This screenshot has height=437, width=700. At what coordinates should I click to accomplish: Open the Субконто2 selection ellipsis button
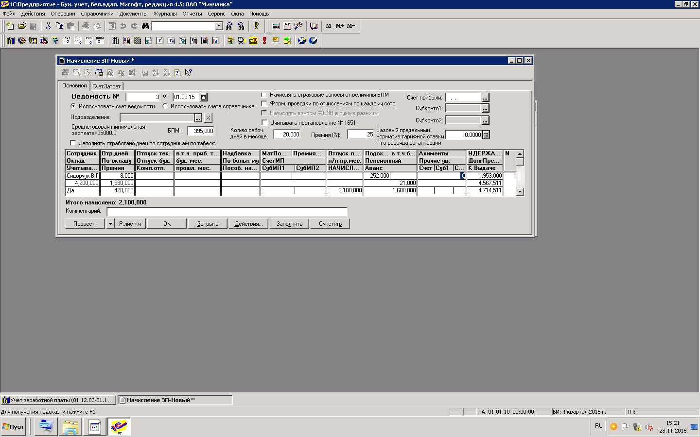[x=485, y=120]
